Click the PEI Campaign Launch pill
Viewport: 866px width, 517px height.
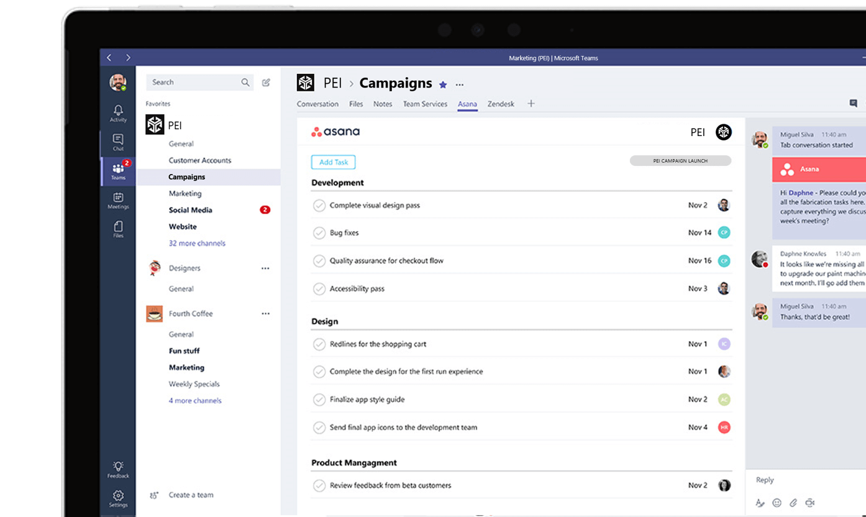pos(680,161)
